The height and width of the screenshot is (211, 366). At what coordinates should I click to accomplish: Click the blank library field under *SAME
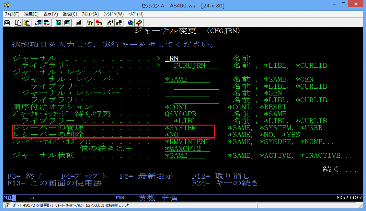[x=196, y=86]
